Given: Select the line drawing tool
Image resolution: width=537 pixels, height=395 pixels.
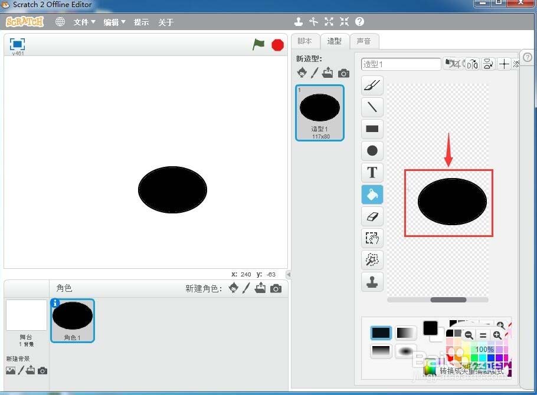Looking at the screenshot, I should click(372, 107).
